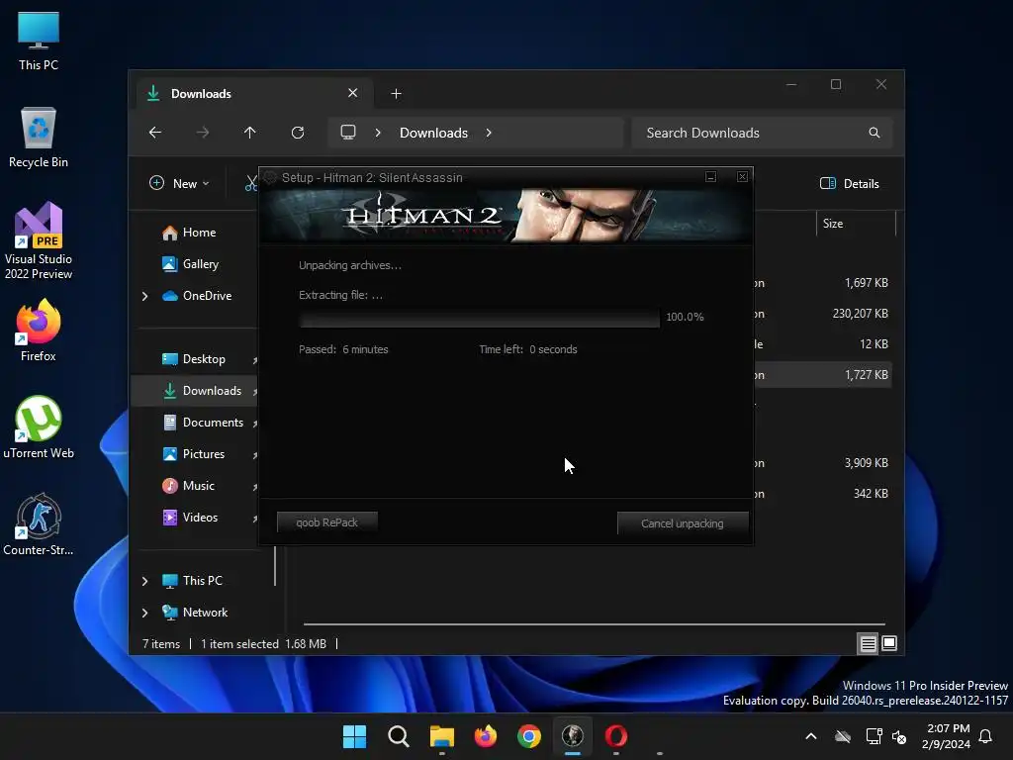Switch to details list view icon
The width and height of the screenshot is (1013, 760).
[x=868, y=643]
